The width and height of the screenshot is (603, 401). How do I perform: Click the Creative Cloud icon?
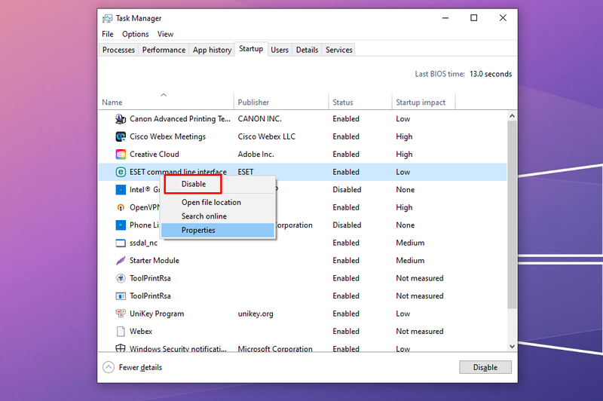121,155
